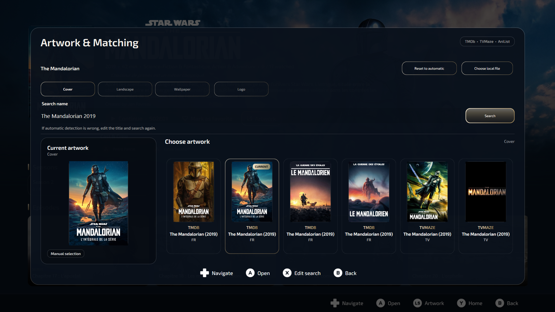Click the dimmed A Open icon in the bottom bar
This screenshot has width=555, height=312.
[x=381, y=303]
